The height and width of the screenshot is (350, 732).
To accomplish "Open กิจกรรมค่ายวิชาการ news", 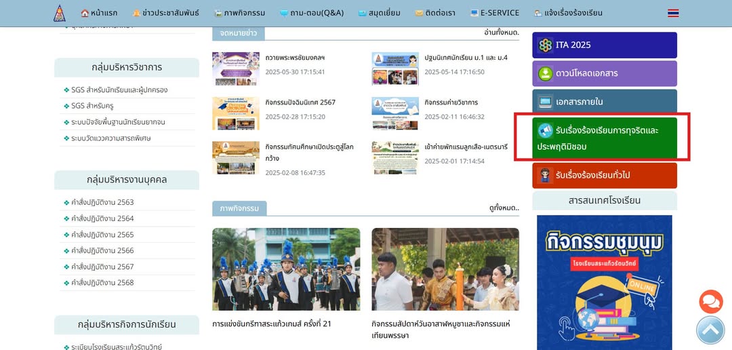I will tap(451, 102).
